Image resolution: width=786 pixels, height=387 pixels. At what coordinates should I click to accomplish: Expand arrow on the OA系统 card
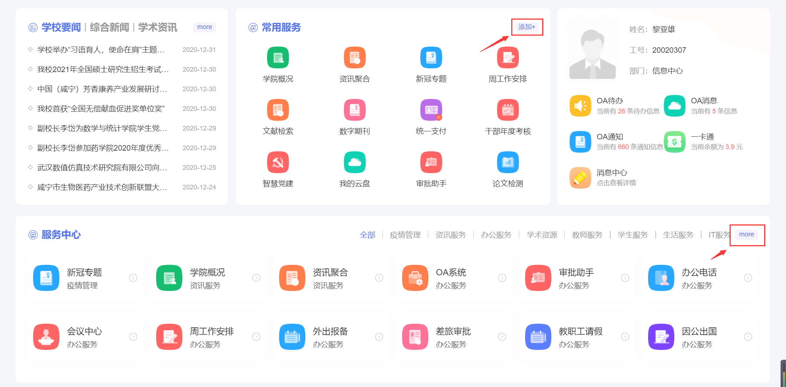pos(502,278)
